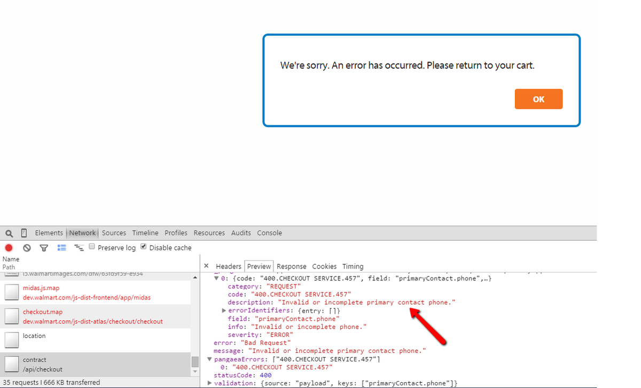The height and width of the screenshot is (388, 641).
Task: Toggle device mode icon in DevTools
Action: (23, 233)
